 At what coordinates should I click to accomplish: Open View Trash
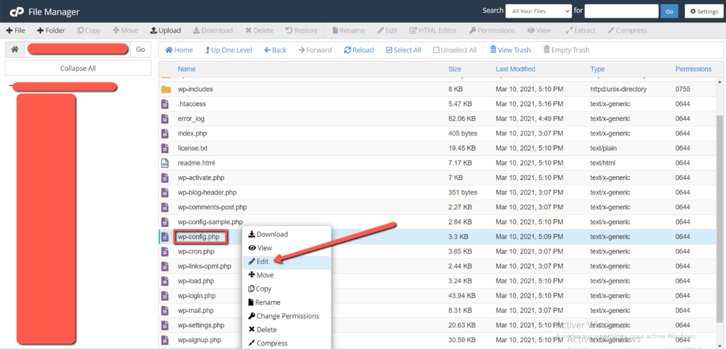pos(510,50)
